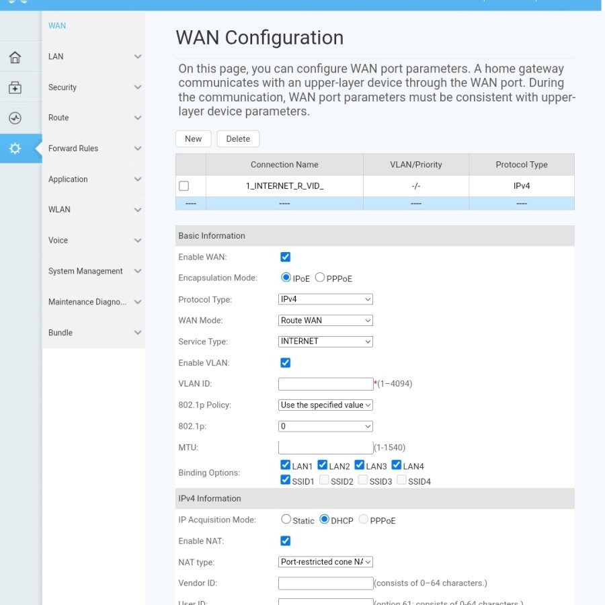Expand the LAN menu chevron
605x605 pixels.
click(137, 56)
